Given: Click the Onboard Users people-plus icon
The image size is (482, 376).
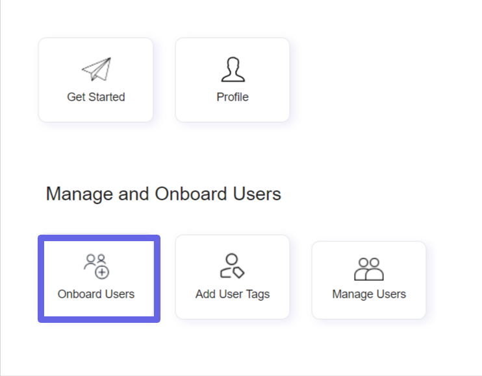Looking at the screenshot, I should pos(96,266).
